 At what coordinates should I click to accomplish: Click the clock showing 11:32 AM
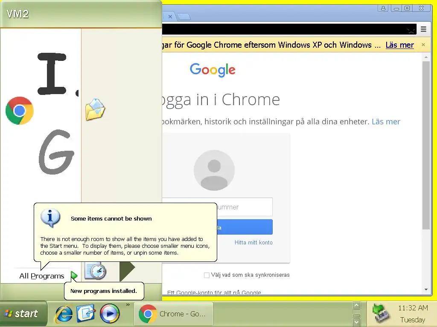413,308
